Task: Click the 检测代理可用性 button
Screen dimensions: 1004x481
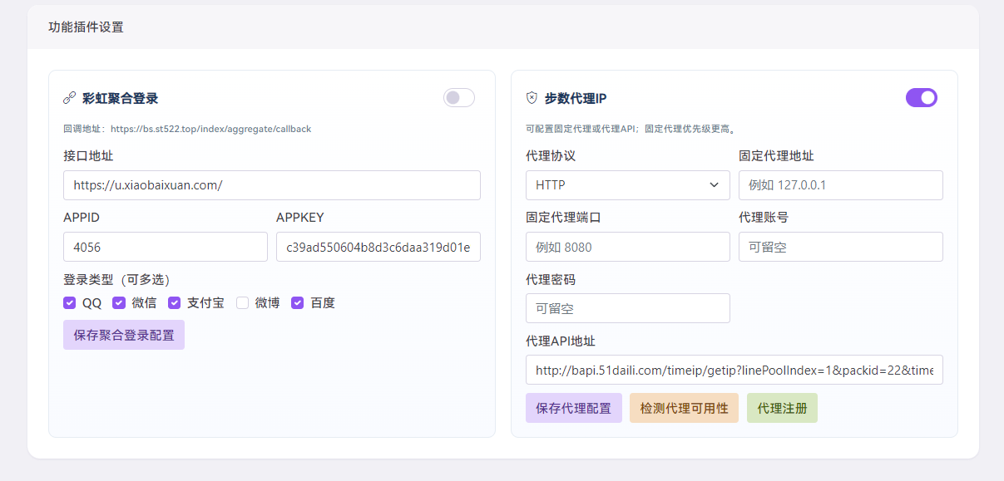Action: click(x=684, y=408)
